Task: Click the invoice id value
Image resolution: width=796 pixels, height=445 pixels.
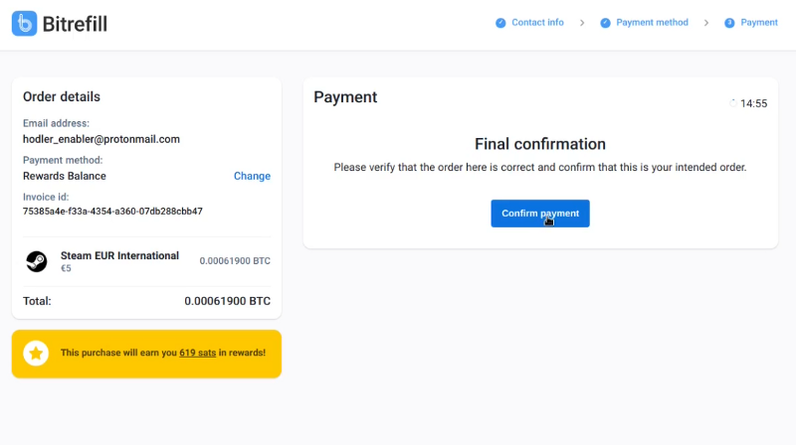Action: (112, 212)
